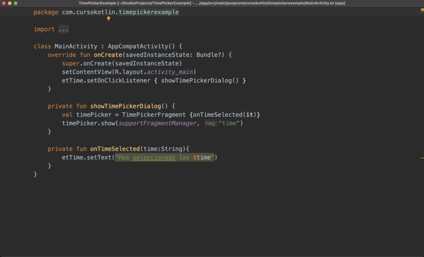The height and width of the screenshot is (257, 424).
Task: Click the intention action lightbulb below the package line
Action: (x=108, y=18)
